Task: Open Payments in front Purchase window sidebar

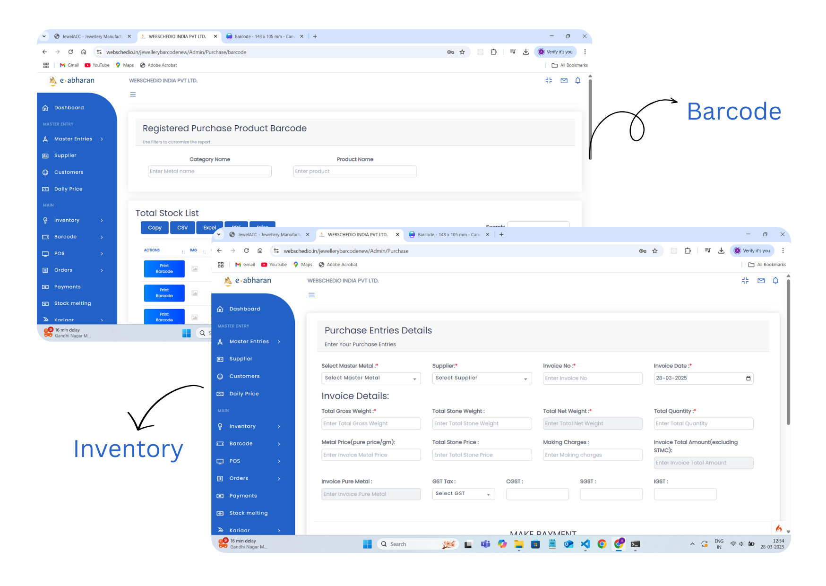Action: (x=243, y=496)
